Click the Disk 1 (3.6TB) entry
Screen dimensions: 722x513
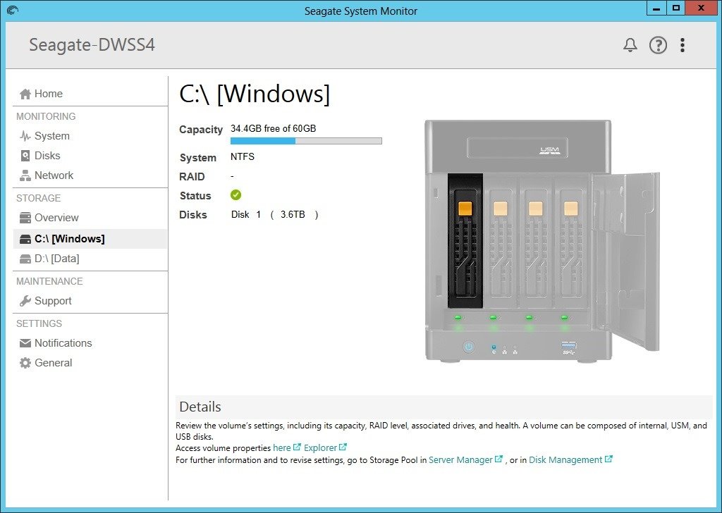click(274, 214)
